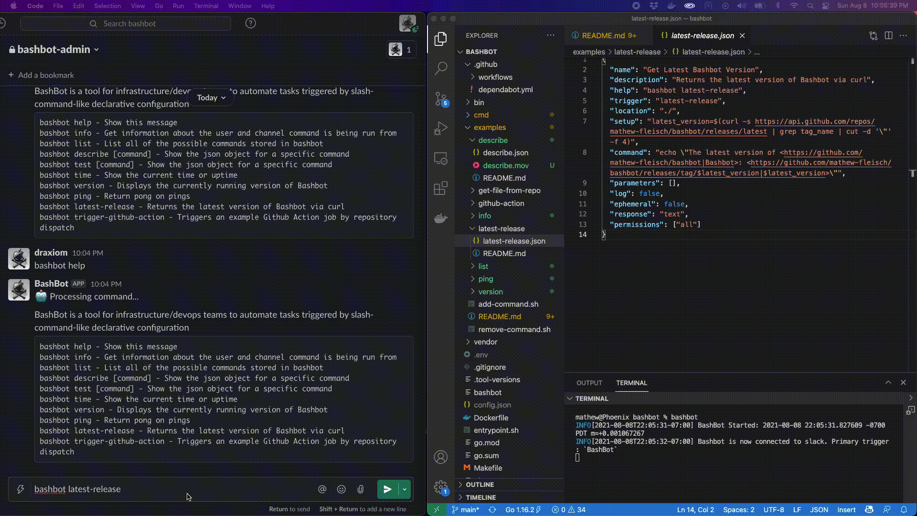Image resolution: width=917 pixels, height=516 pixels.
Task: Open the Docker view in activity bar
Action: pyautogui.click(x=441, y=218)
